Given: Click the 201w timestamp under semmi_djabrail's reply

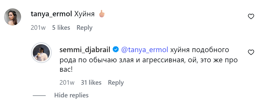Looking at the screenshot, I should click(67, 83).
